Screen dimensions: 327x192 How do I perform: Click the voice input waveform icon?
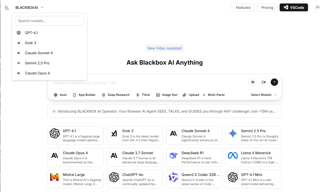tap(253, 82)
